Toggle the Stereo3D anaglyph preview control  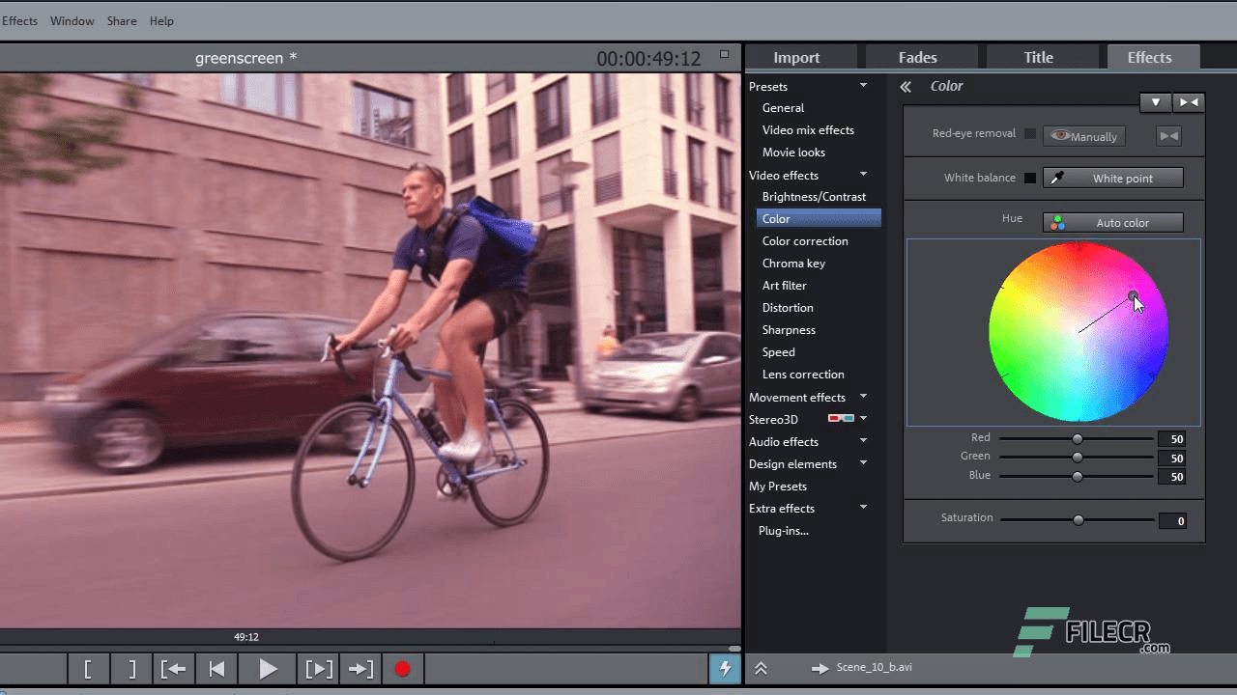click(840, 419)
